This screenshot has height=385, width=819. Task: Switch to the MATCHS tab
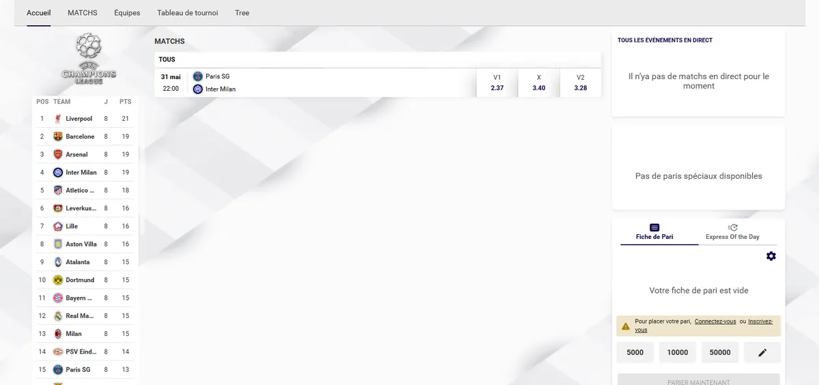[x=83, y=13]
